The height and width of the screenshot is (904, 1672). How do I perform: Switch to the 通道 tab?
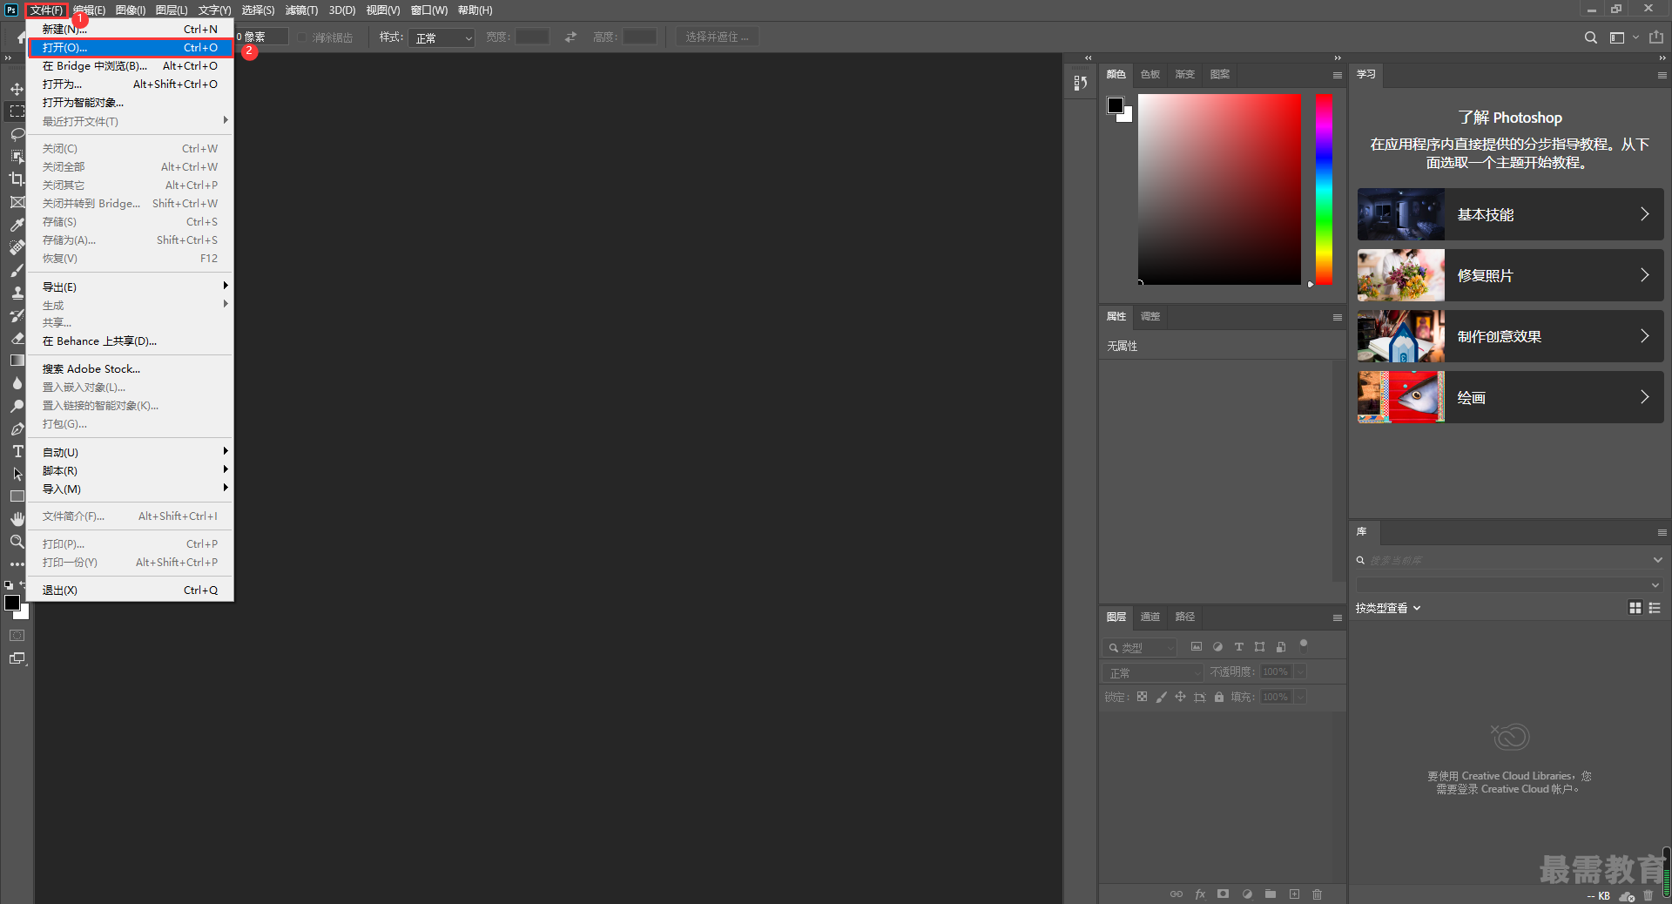coord(1150,617)
